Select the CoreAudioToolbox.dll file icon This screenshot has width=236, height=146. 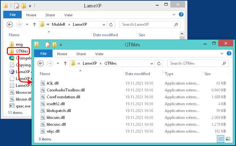pos(43,90)
